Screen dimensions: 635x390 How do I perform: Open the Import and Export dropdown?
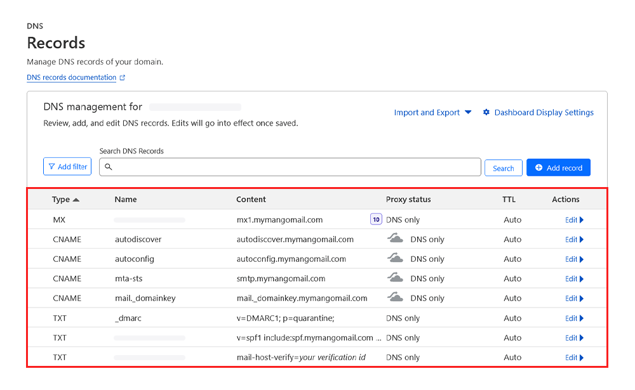coord(432,112)
